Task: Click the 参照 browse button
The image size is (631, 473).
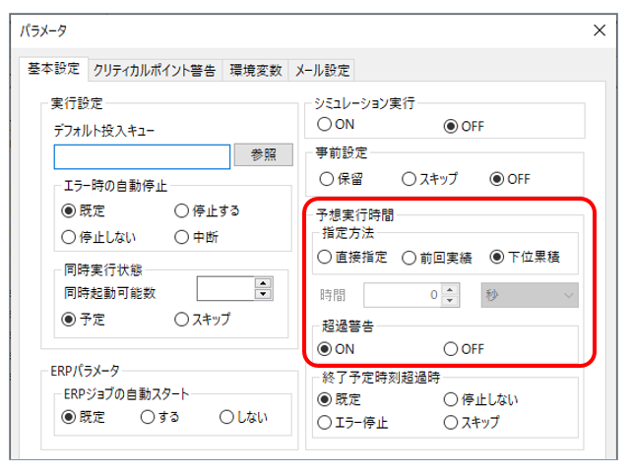Action: pos(264,155)
